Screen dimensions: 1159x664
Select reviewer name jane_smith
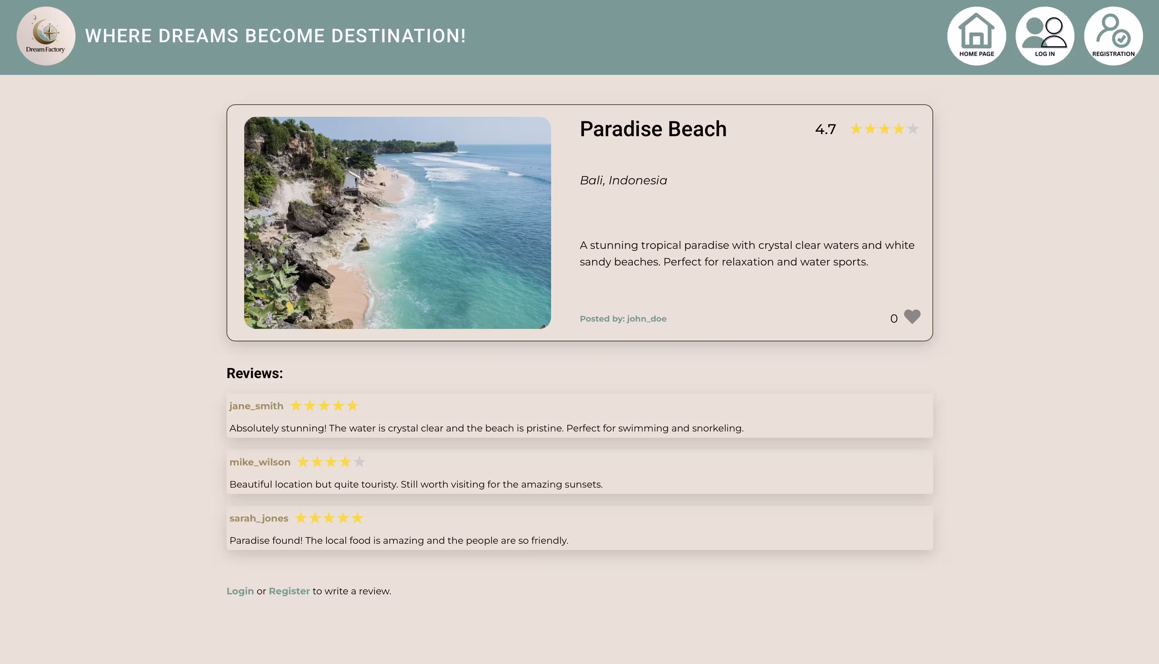(256, 406)
